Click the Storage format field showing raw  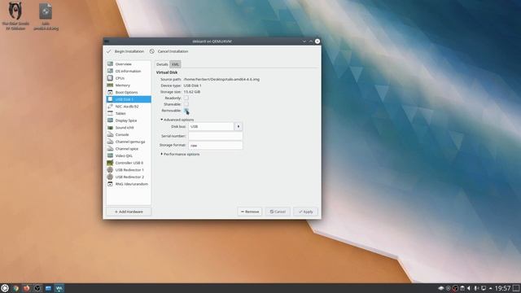tap(215, 145)
